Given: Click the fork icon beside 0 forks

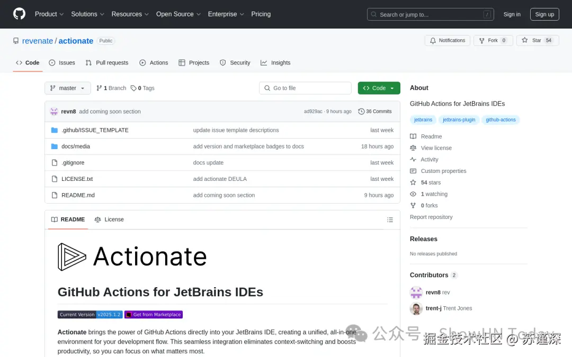Looking at the screenshot, I should [413, 205].
